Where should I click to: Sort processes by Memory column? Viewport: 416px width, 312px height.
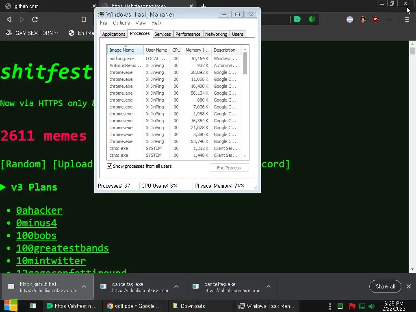click(x=197, y=50)
